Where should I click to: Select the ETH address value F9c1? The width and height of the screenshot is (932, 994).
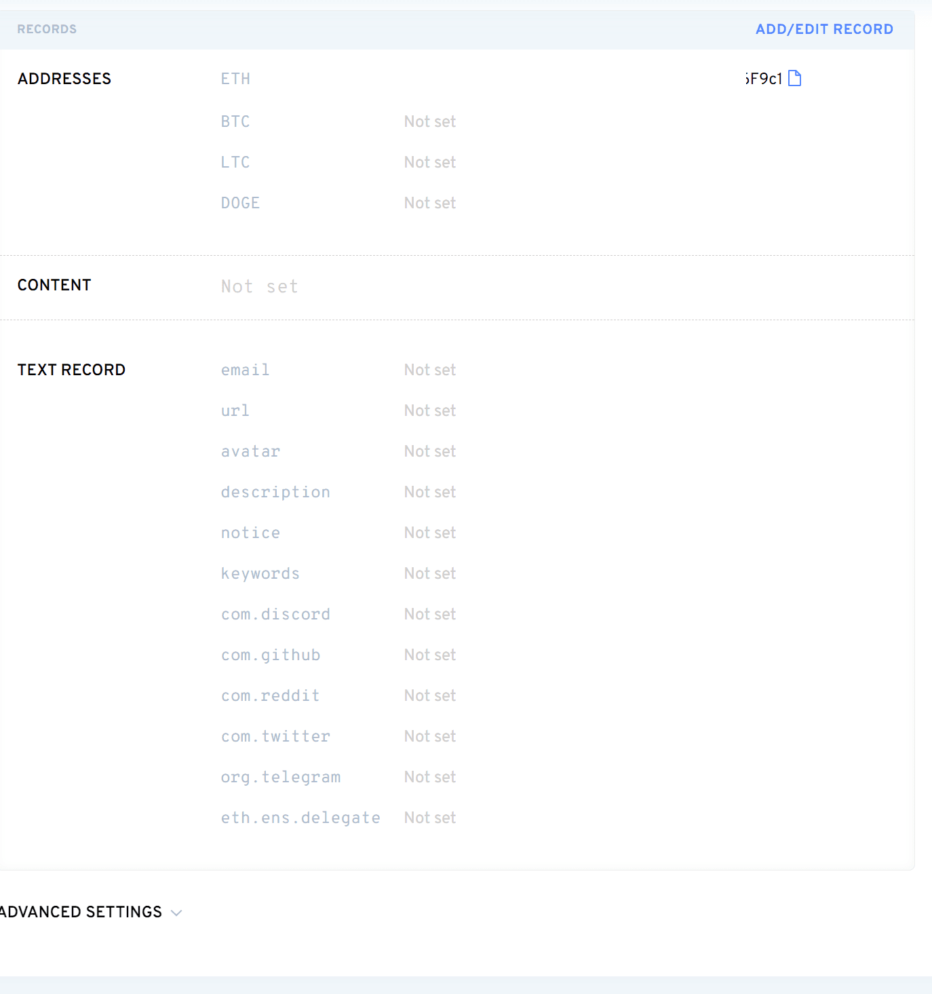764,79
